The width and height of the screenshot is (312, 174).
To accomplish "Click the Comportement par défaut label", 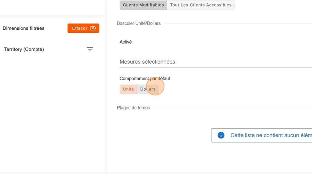I will pyautogui.click(x=145, y=79).
